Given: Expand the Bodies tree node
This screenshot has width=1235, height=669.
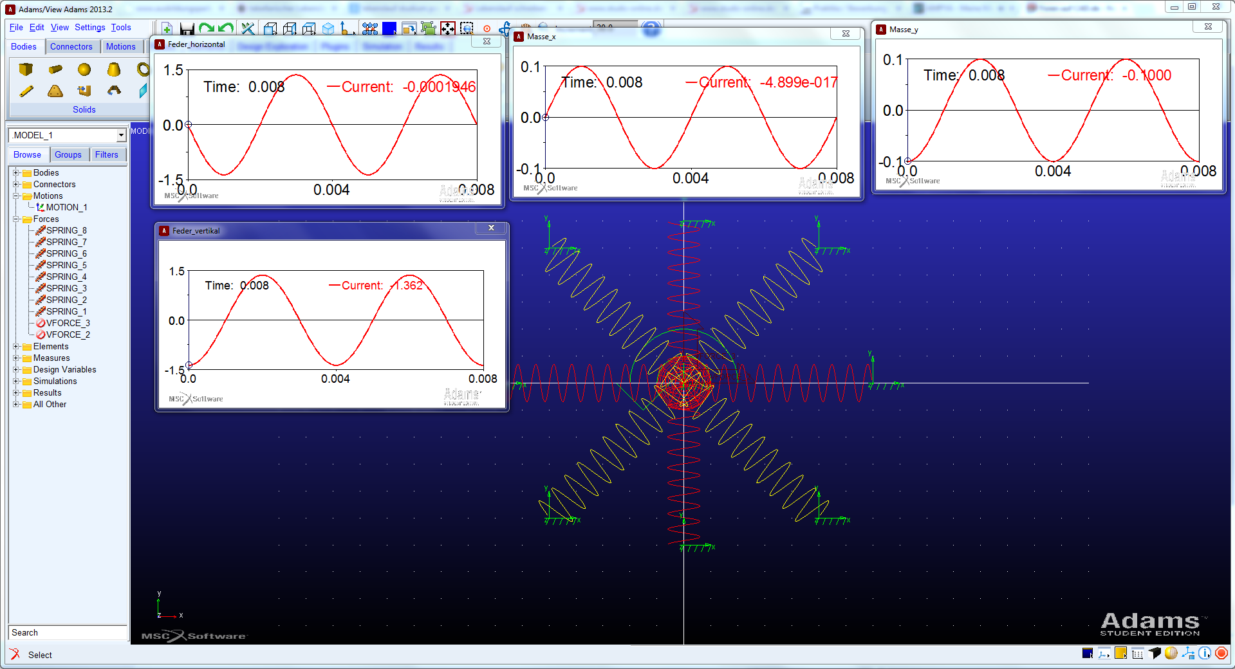Looking at the screenshot, I should click(16, 172).
